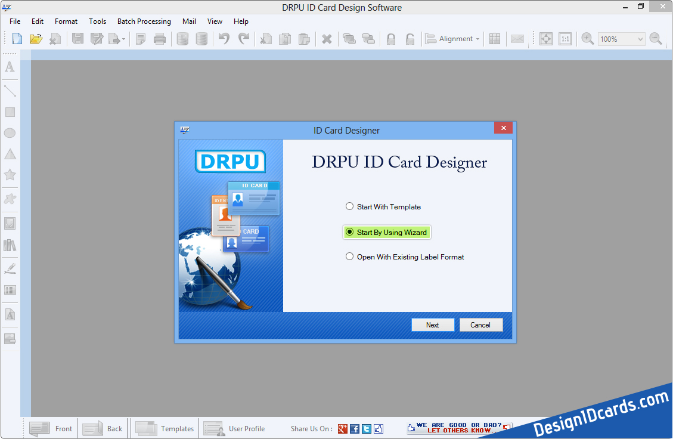Viewport: 673px width, 439px height.
Task: Open the Format menu
Action: [x=66, y=21]
